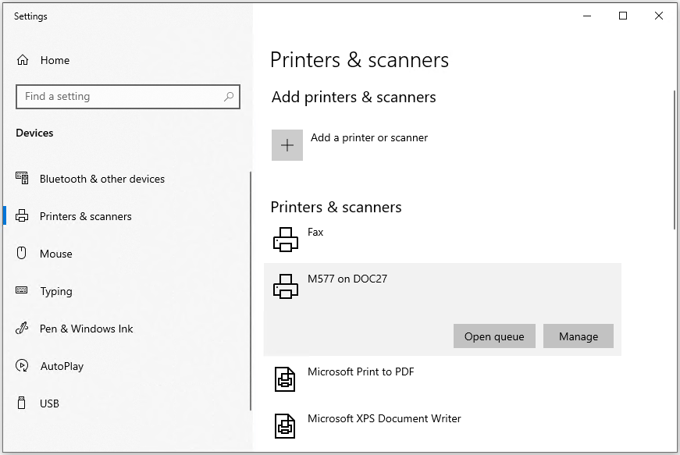Screen dimensions: 680x455
Task: Click the search magnifier icon
Action: [229, 97]
